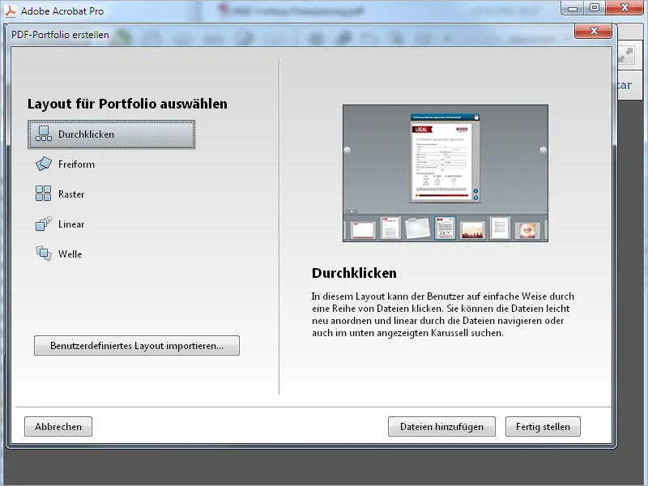Click the Linear layout icon

44,224
